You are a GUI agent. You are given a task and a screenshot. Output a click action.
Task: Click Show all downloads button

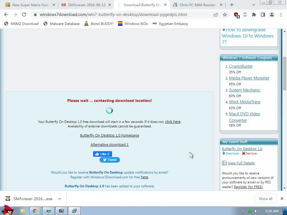click(x=266, y=198)
